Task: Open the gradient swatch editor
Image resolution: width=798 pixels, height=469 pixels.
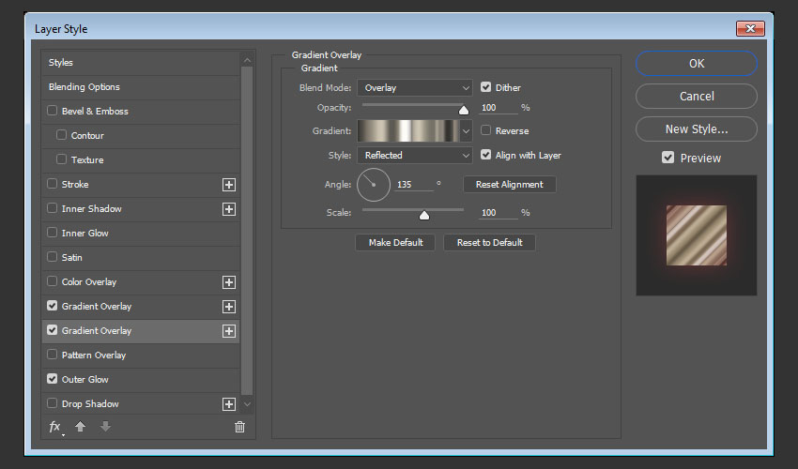Action: click(408, 130)
